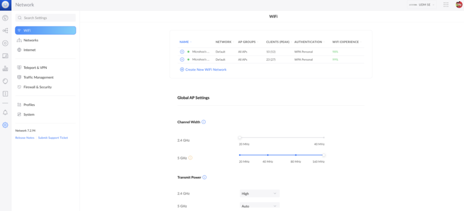Click the Channel Width info icon
464x211 pixels.
coord(204,122)
